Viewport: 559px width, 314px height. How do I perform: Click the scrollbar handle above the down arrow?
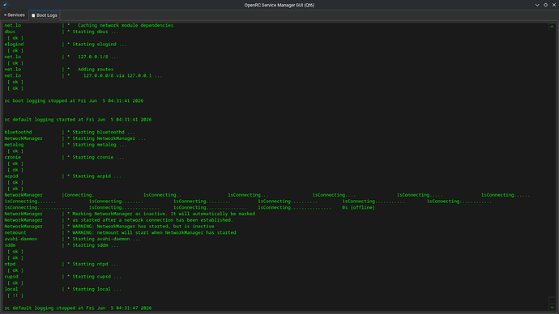pyautogui.click(x=552, y=300)
